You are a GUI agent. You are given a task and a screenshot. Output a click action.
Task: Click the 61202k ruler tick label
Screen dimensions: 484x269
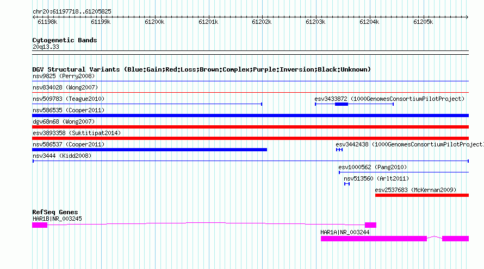(262, 22)
